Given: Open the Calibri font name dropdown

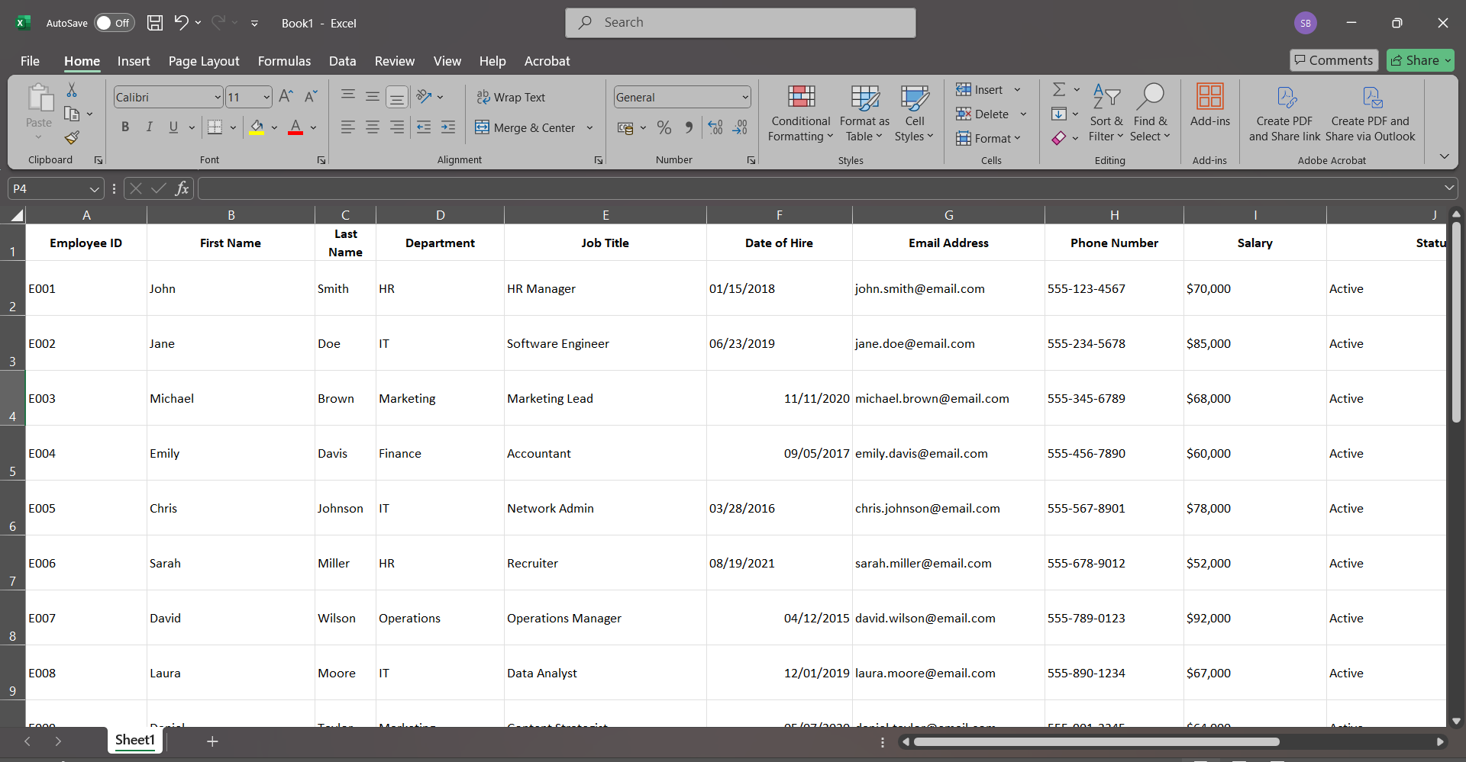Looking at the screenshot, I should [x=217, y=97].
